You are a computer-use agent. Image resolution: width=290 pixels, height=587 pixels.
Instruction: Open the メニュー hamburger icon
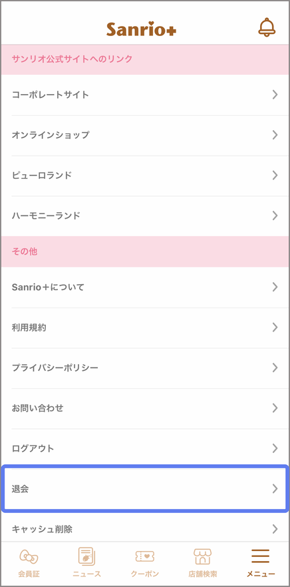[x=261, y=556]
